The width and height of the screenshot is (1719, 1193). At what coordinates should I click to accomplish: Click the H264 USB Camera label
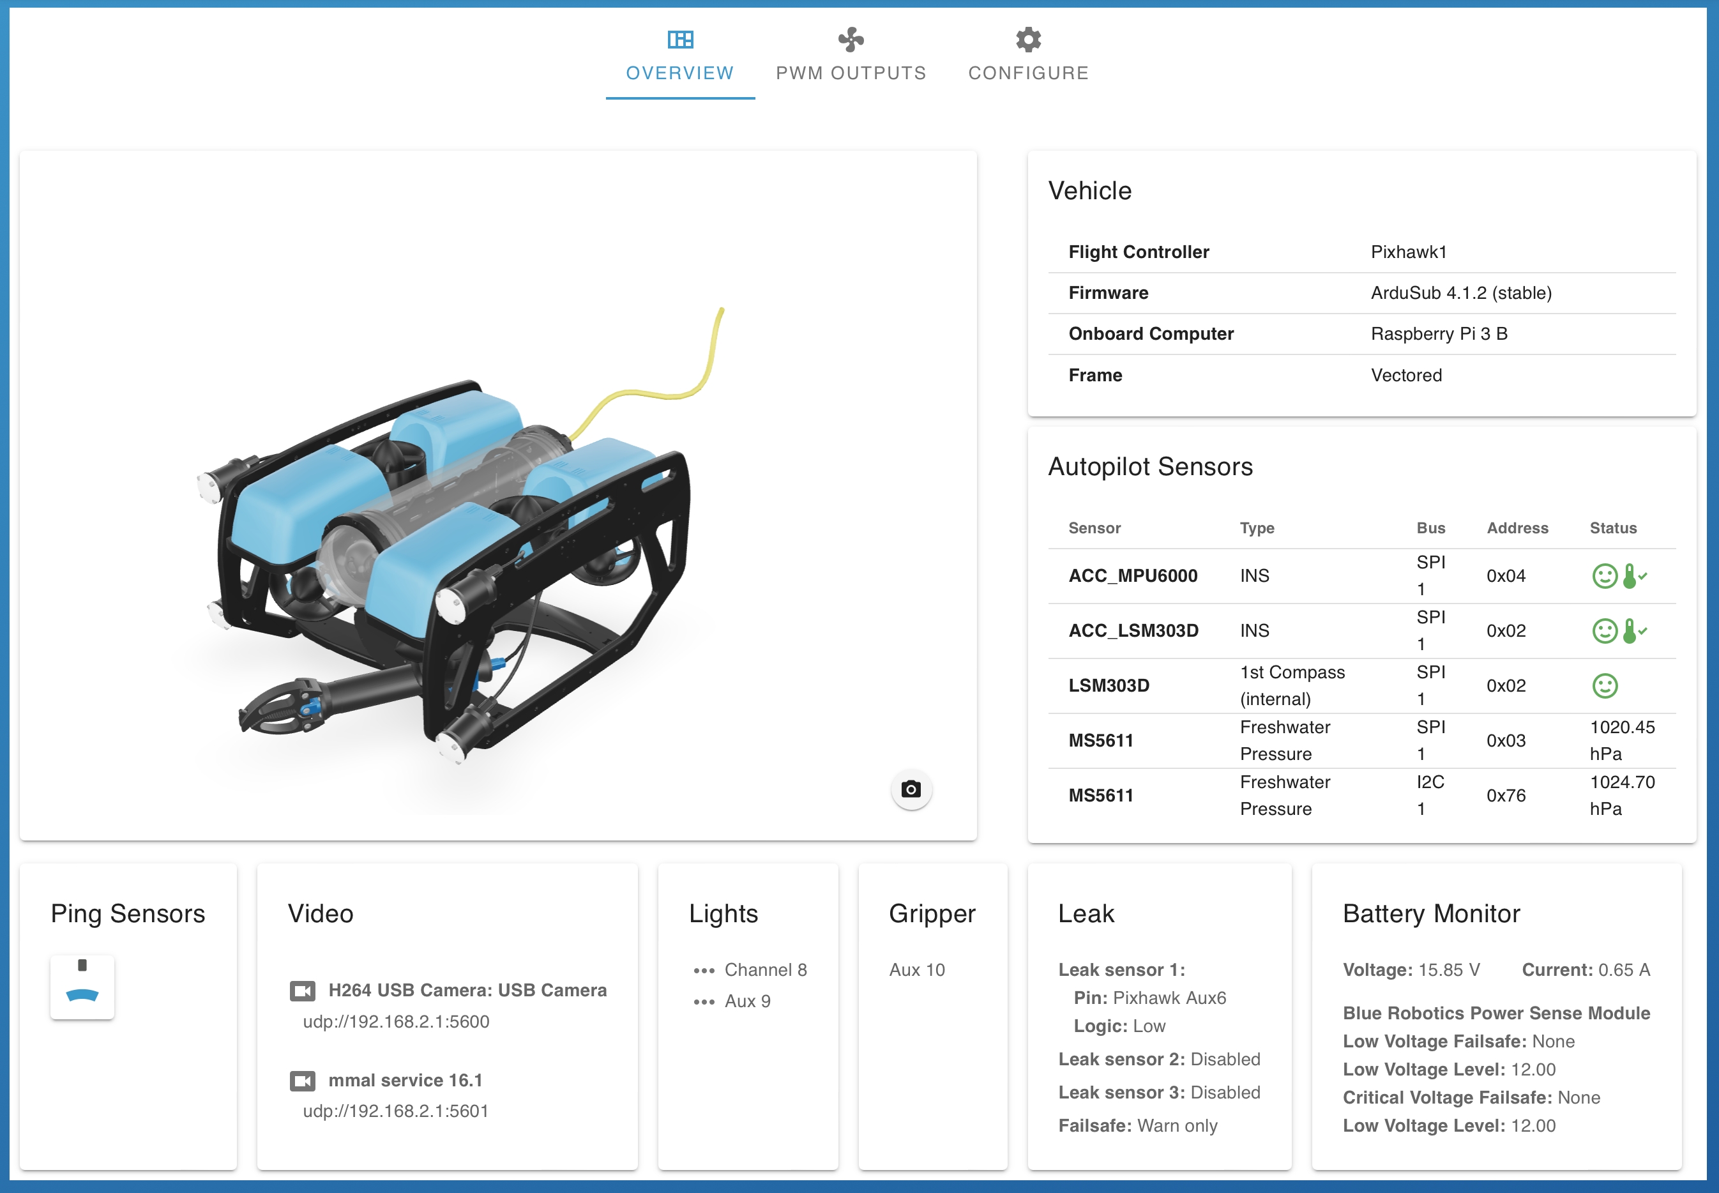pos(468,990)
